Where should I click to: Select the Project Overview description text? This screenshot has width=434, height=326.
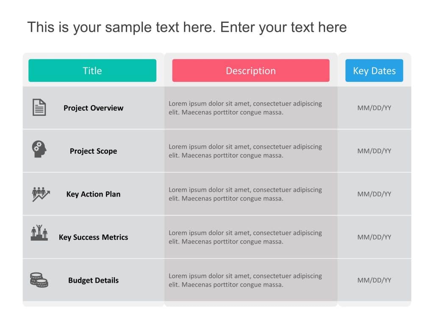(245, 108)
